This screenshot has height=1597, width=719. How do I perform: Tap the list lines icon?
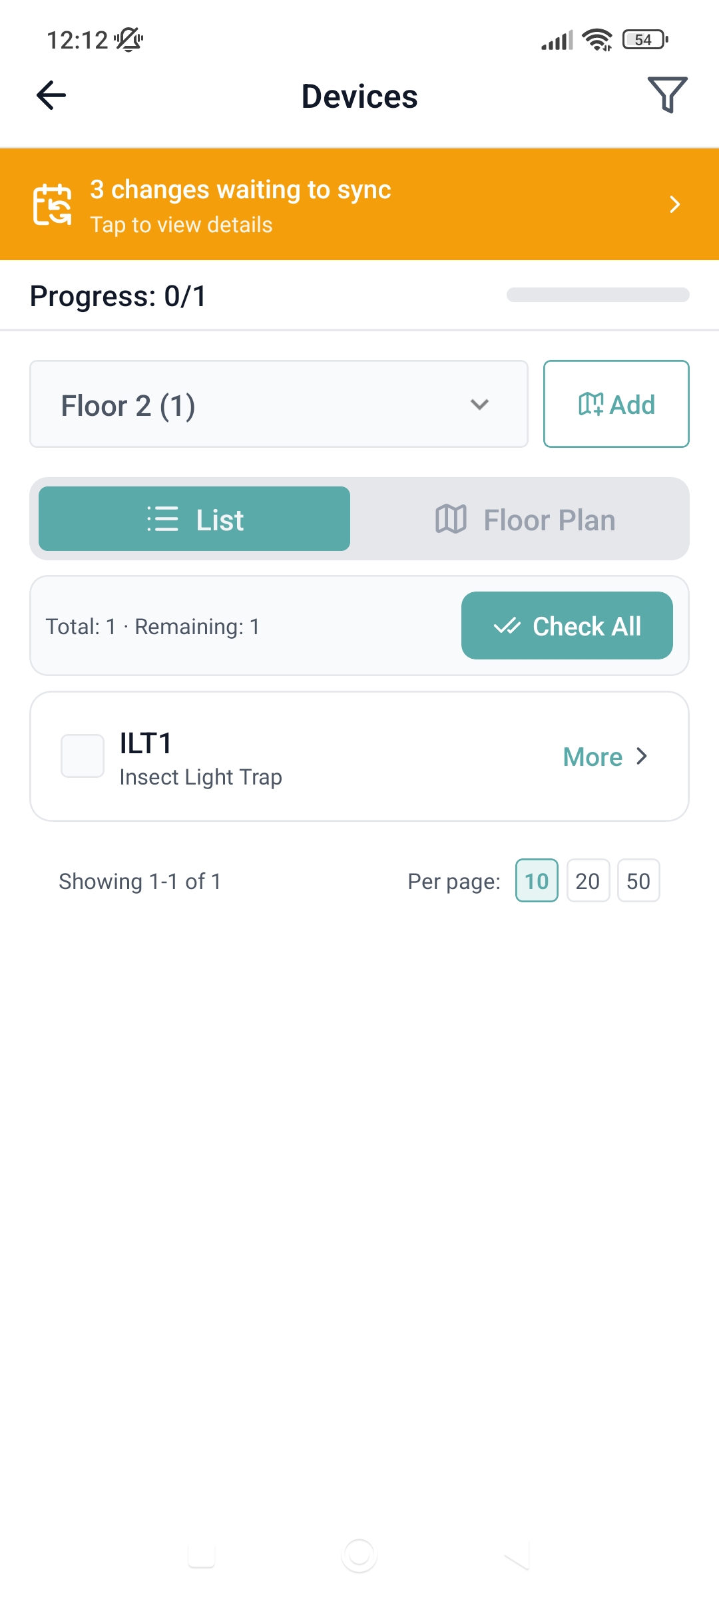click(x=162, y=519)
